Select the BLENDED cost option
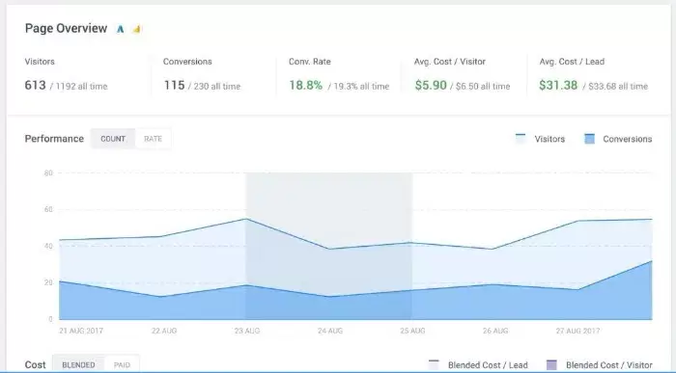This screenshot has height=373, width=676. pos(78,365)
